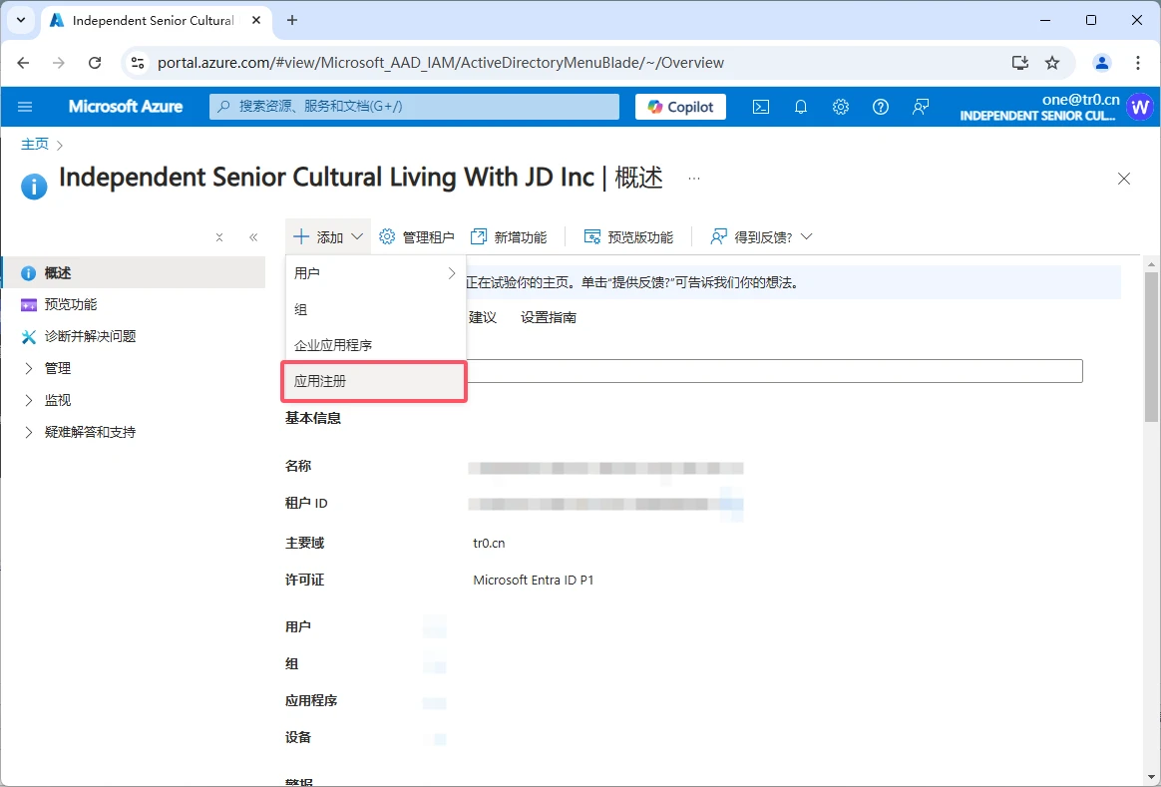The height and width of the screenshot is (787, 1161).
Task: Switch to the 设置指南 tab
Action: pyautogui.click(x=549, y=317)
